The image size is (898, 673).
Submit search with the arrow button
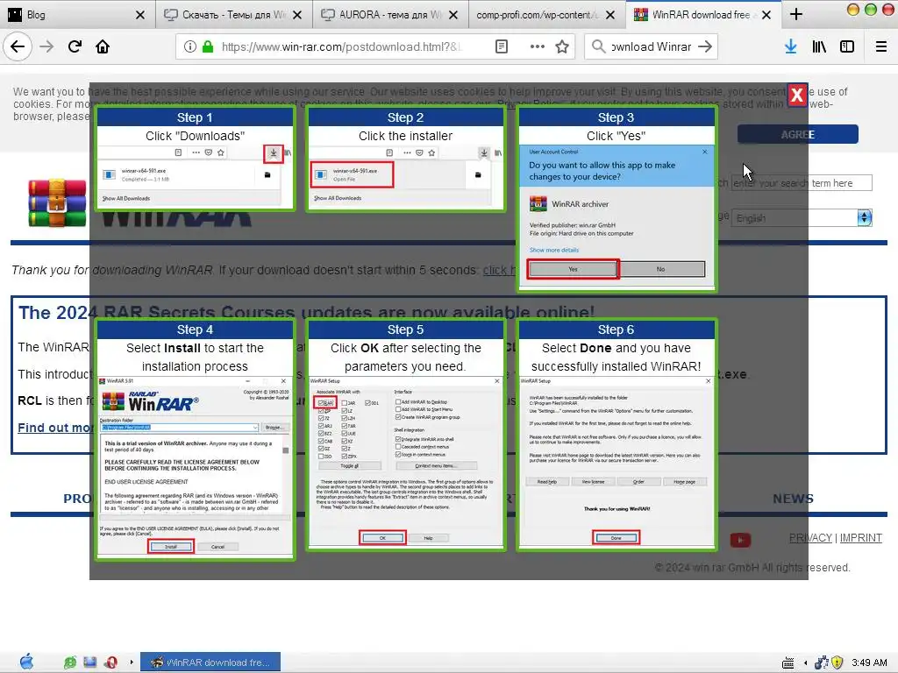click(x=706, y=47)
